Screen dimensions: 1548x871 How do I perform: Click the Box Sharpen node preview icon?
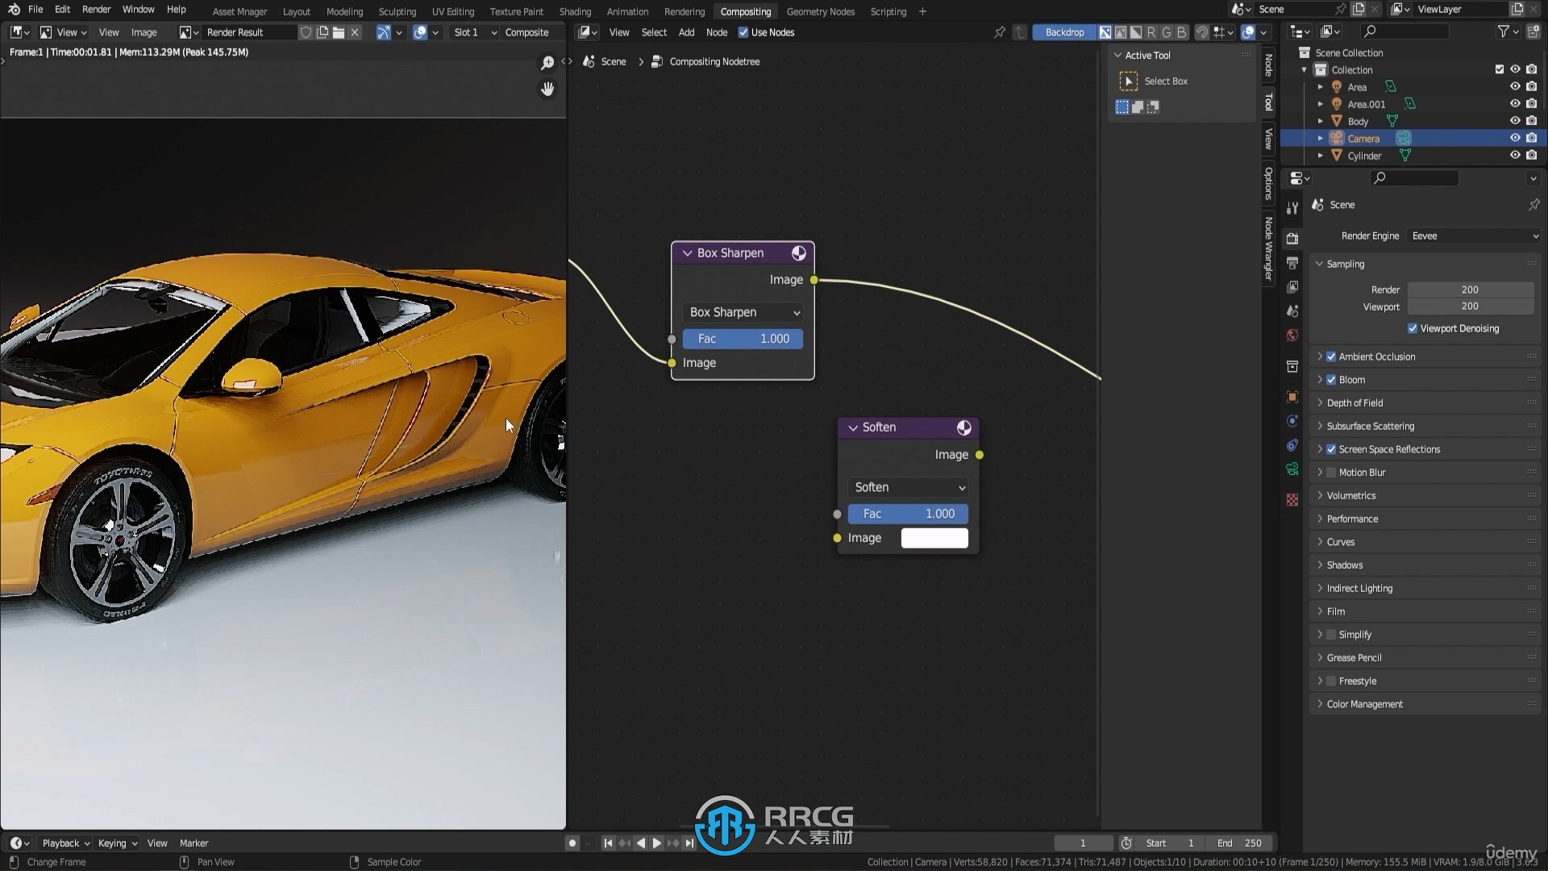tap(798, 253)
